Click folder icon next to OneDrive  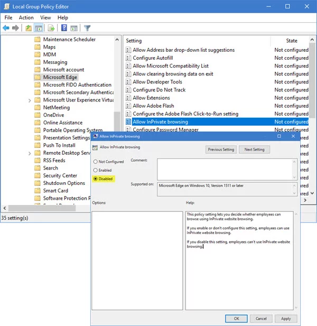(37, 115)
